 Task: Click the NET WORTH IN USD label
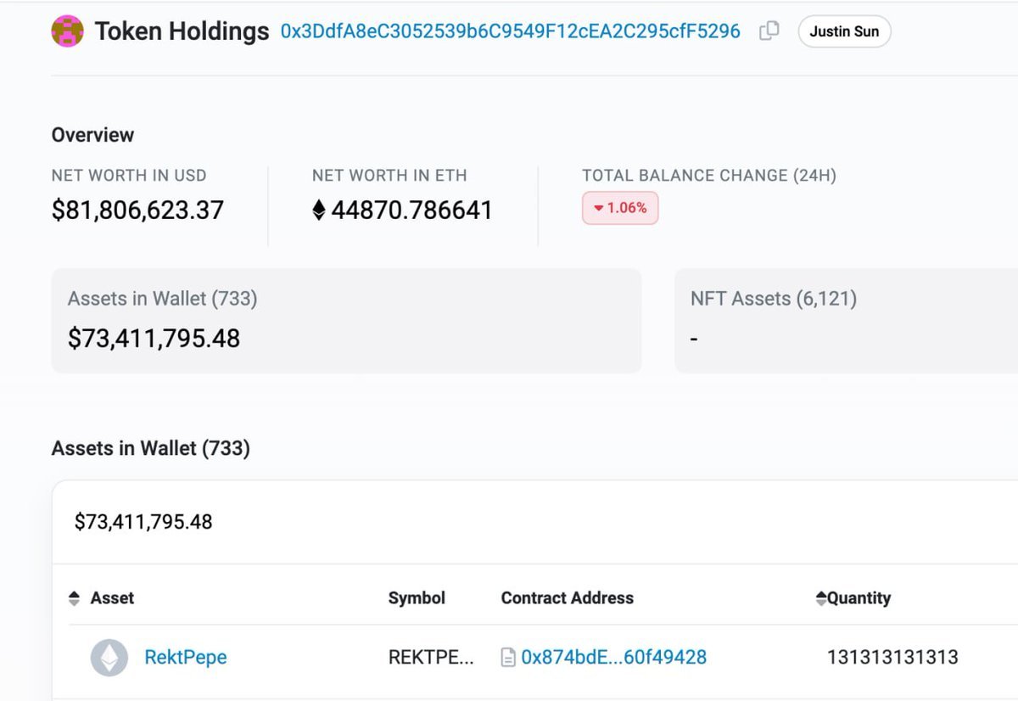129,176
